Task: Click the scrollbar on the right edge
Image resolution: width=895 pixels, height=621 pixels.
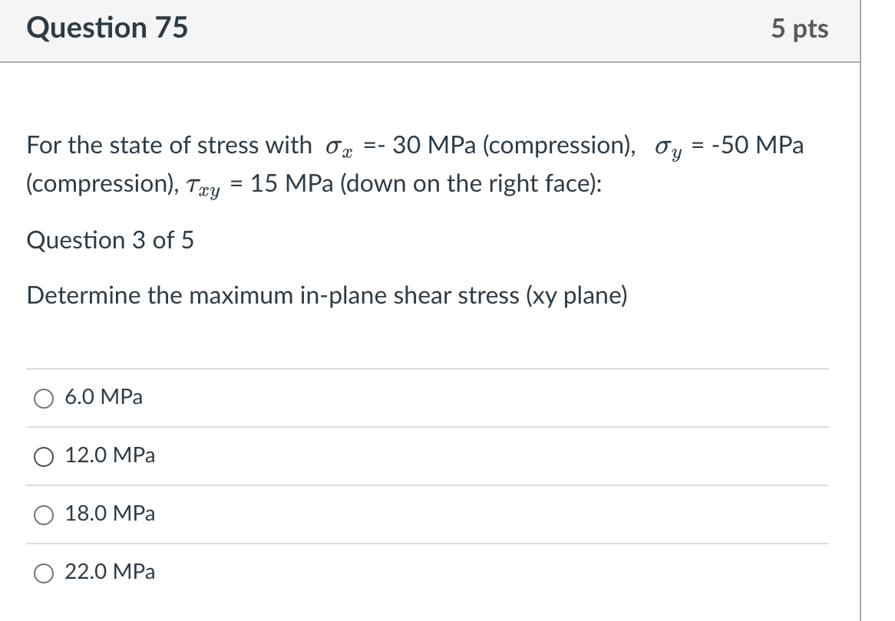Action: tap(861, 307)
